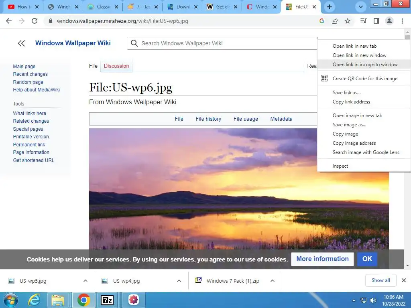Image resolution: width=411 pixels, height=308 pixels.
Task: Select Open link in new window
Action: [x=364, y=55]
